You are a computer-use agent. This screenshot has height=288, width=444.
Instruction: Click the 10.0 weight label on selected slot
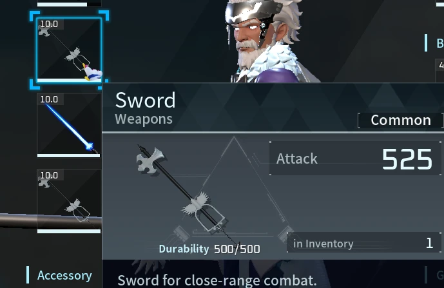[x=49, y=24]
